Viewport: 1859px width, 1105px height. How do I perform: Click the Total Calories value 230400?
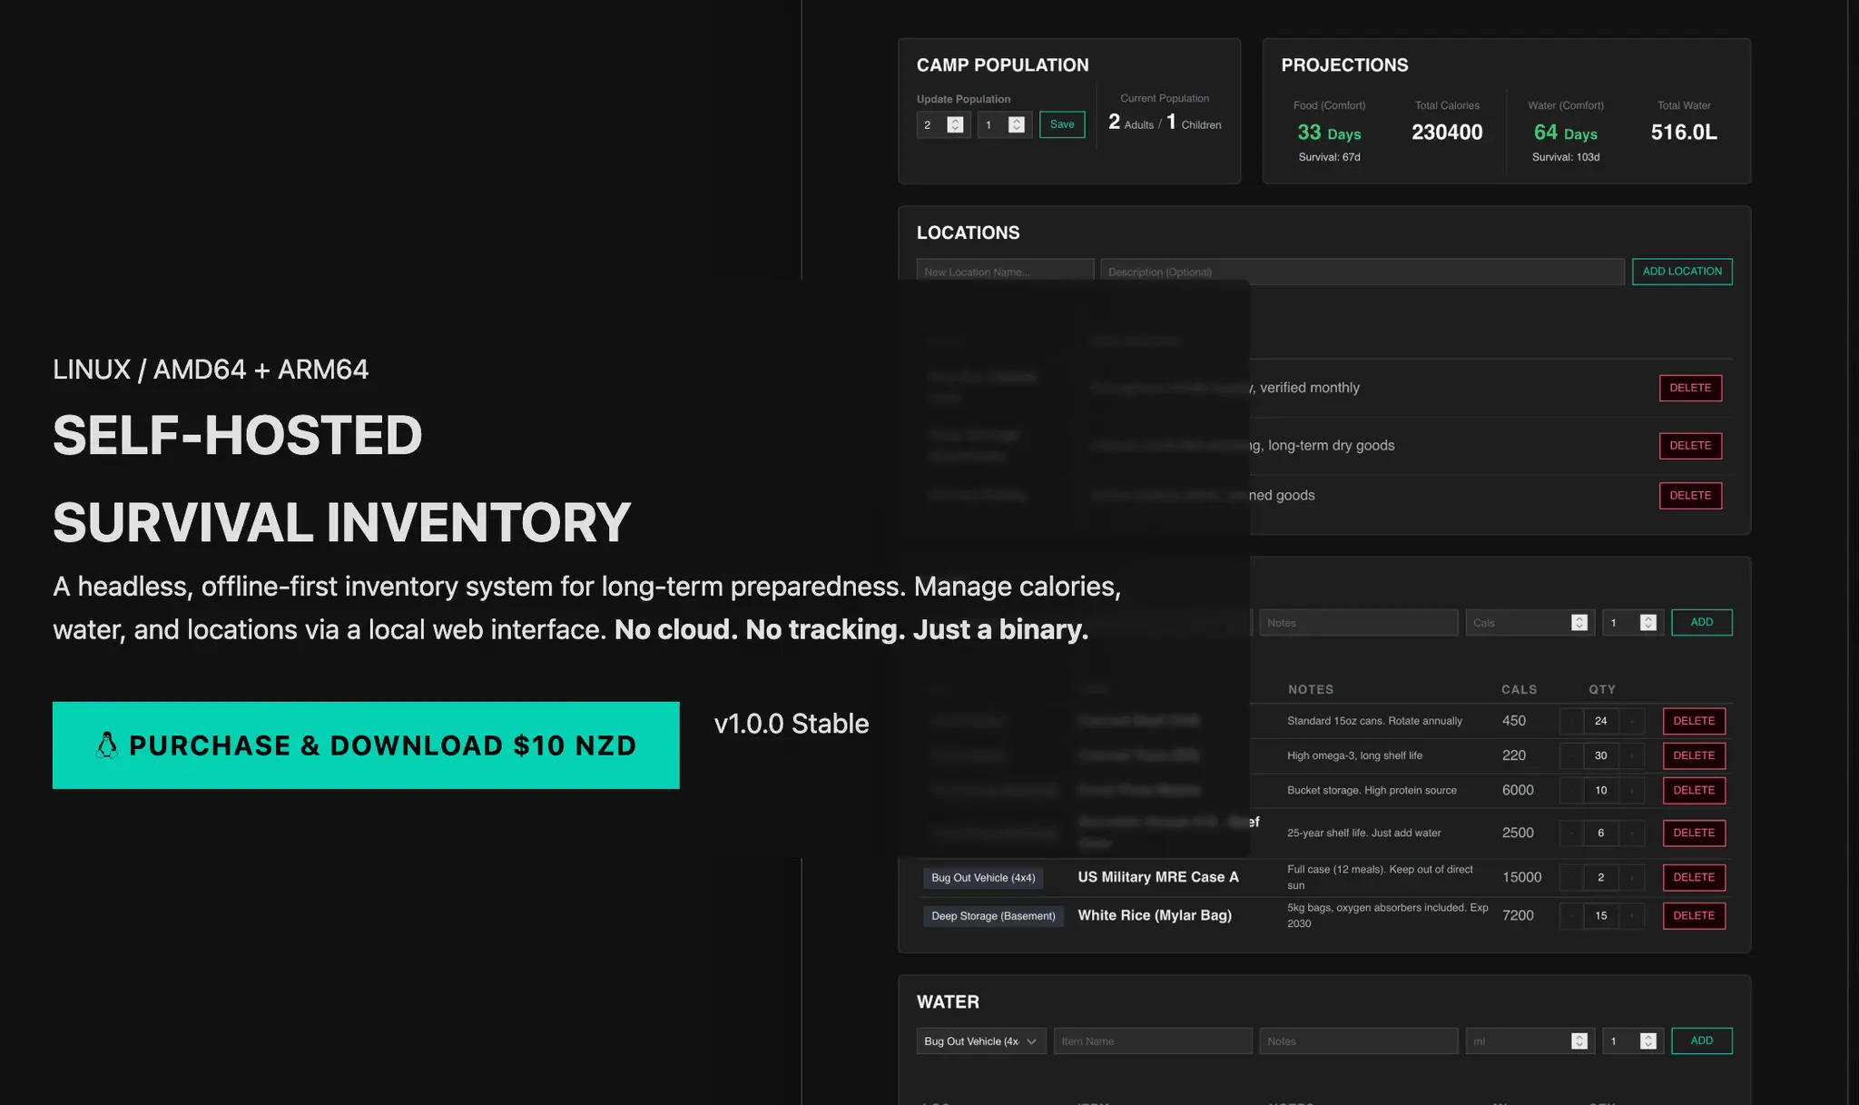[x=1447, y=133]
